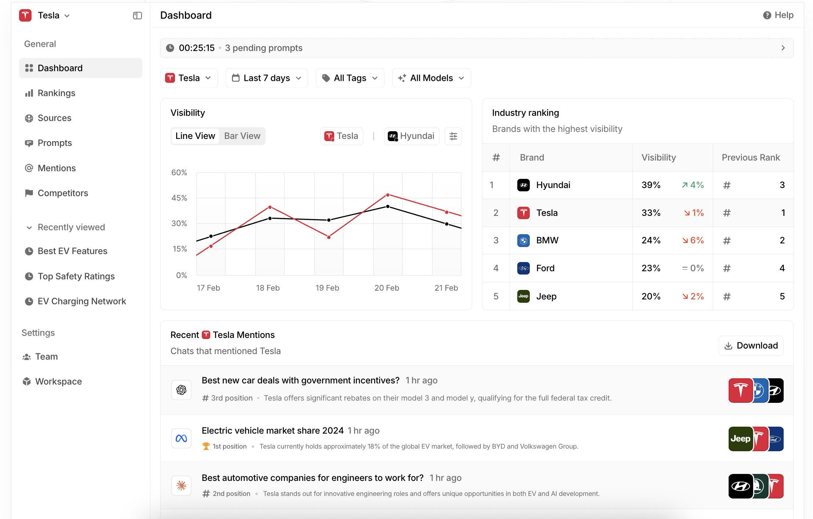Toggle Tesla series in visibility chart

coord(342,136)
